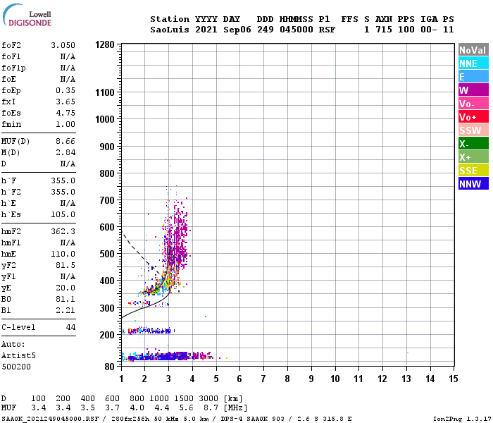Click the h`Es value 105.0
The height and width of the screenshot is (423, 493).
[x=63, y=214]
